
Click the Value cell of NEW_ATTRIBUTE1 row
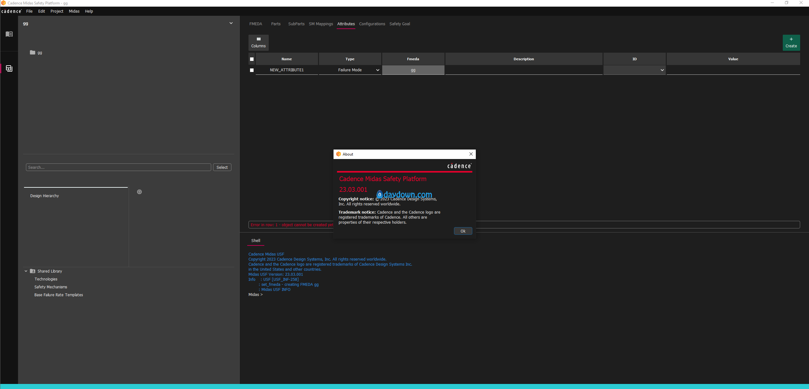click(x=733, y=70)
